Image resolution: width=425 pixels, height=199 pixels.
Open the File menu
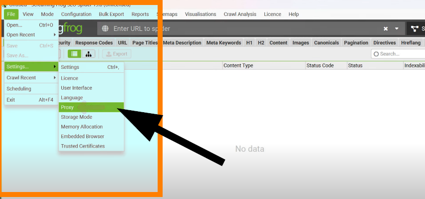click(x=11, y=14)
